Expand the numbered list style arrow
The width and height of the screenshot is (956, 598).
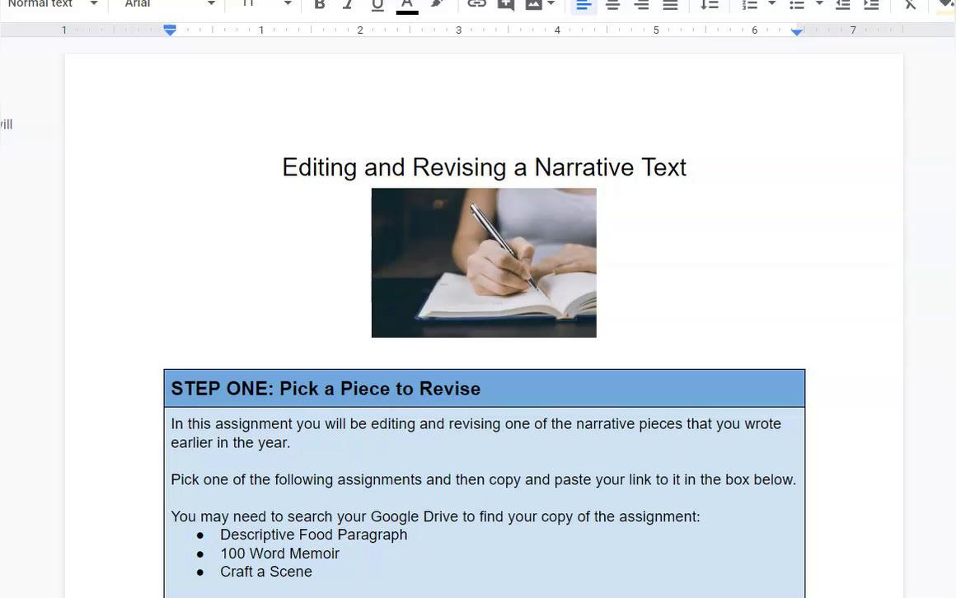pyautogui.click(x=772, y=3)
